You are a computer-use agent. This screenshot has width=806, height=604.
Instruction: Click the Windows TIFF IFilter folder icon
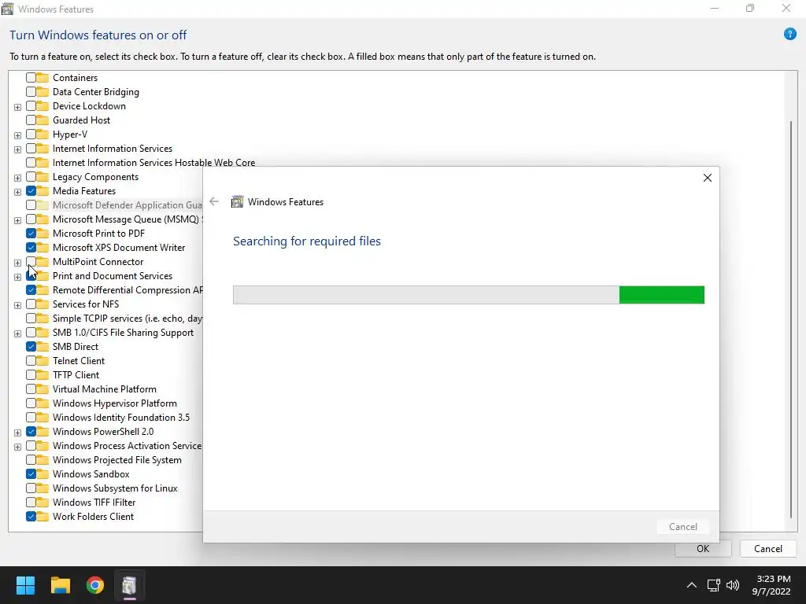click(43, 503)
